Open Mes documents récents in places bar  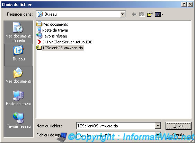pos(18,32)
